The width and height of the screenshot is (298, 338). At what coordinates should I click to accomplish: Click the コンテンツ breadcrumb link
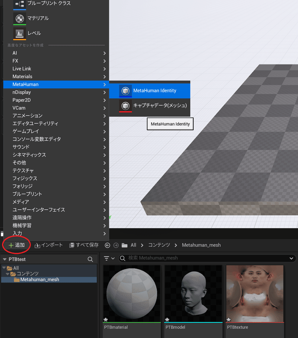point(159,245)
